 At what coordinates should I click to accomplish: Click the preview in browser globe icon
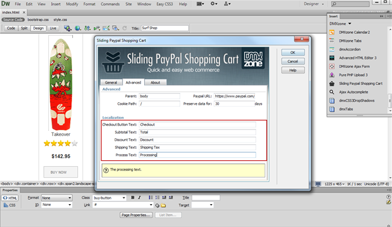(78, 28)
